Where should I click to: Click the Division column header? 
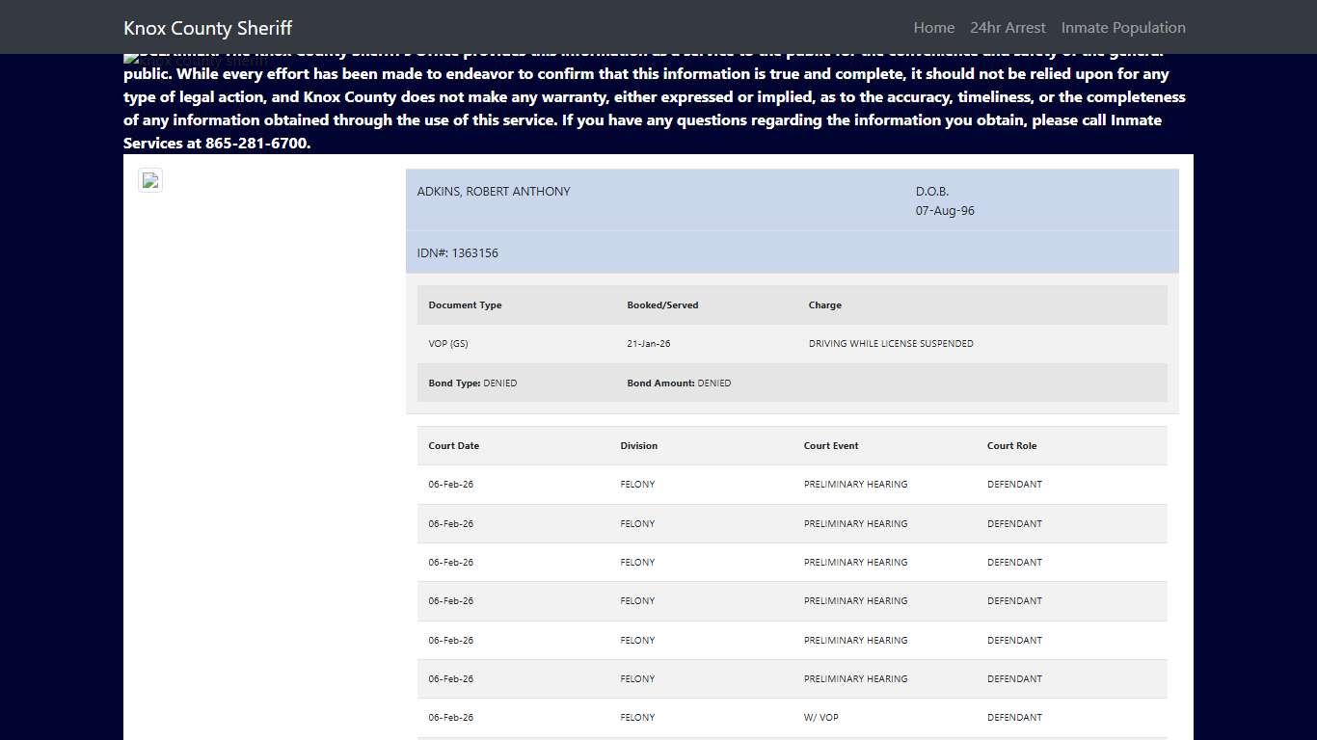click(638, 445)
